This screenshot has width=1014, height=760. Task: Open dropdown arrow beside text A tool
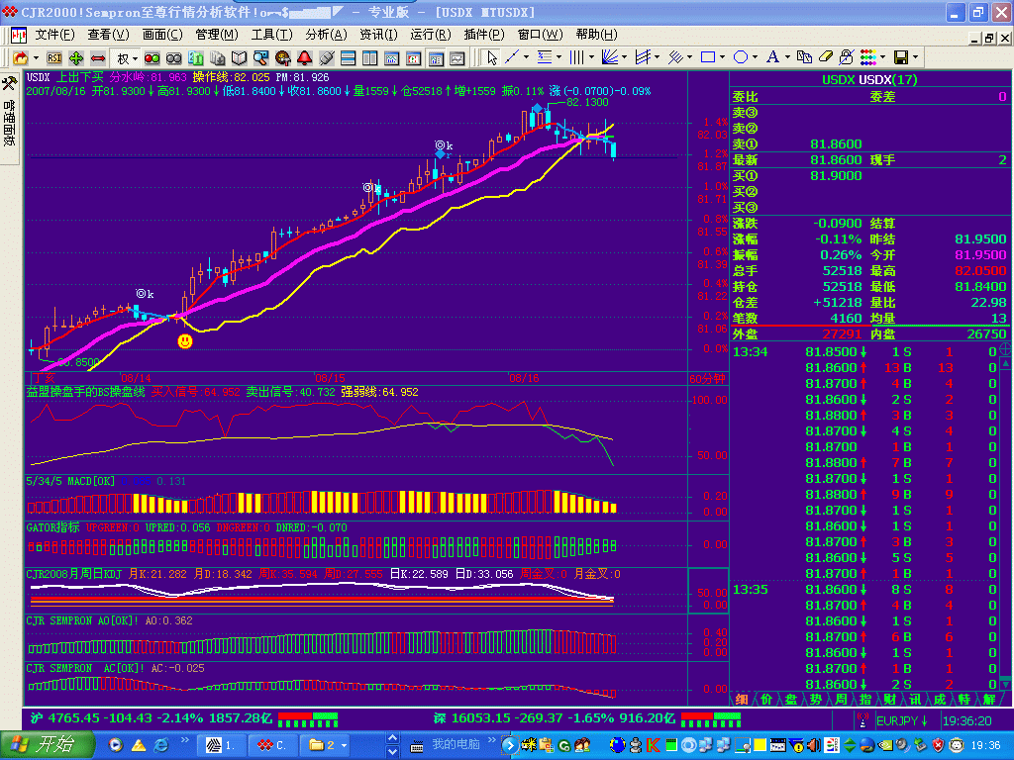coord(787,57)
